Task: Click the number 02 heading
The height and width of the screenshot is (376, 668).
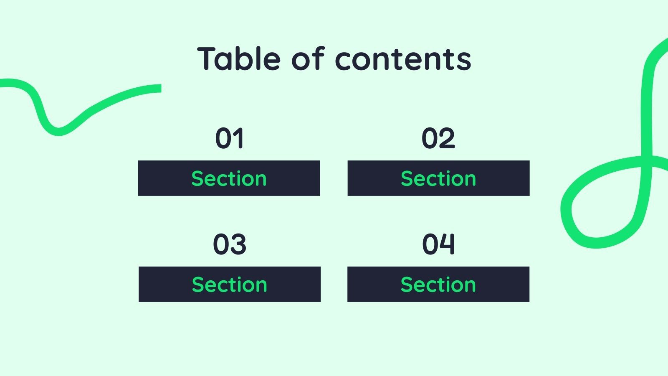Action: (438, 138)
